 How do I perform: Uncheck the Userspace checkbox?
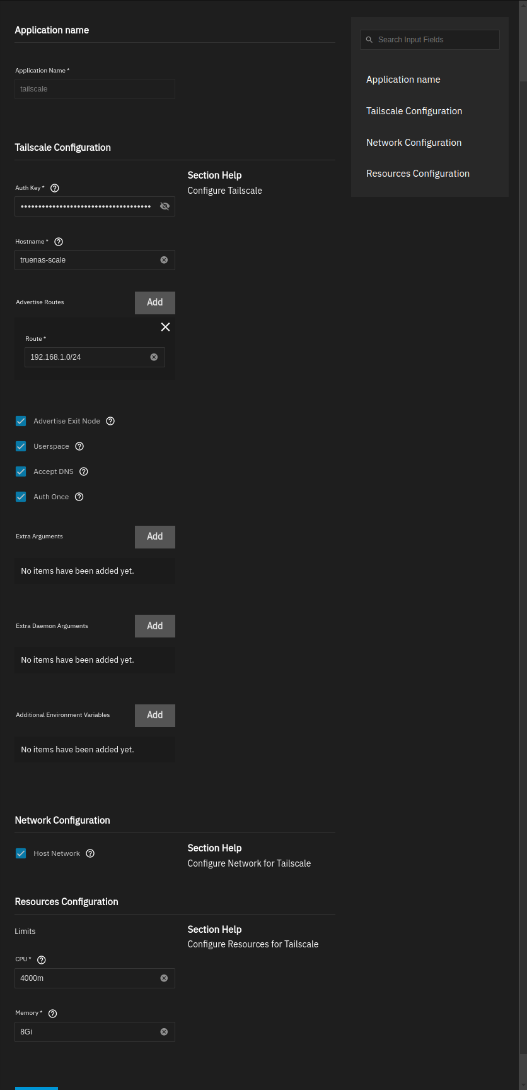tap(21, 446)
